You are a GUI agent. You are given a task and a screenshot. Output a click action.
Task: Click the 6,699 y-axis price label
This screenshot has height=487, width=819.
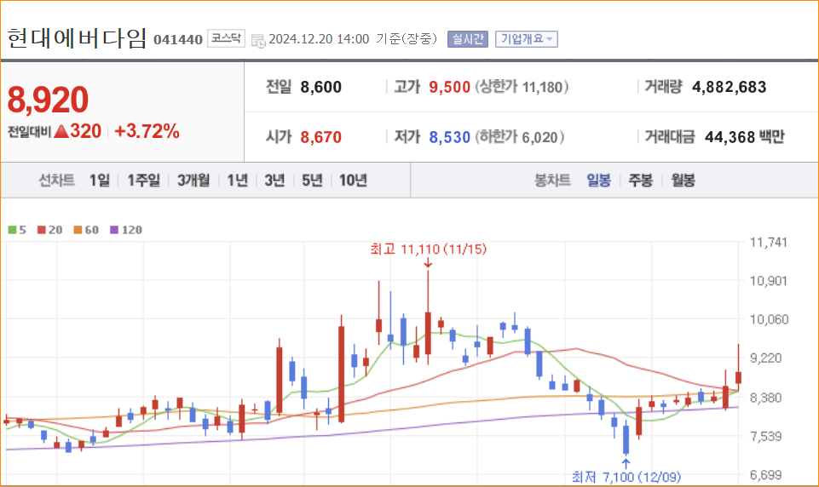765,474
